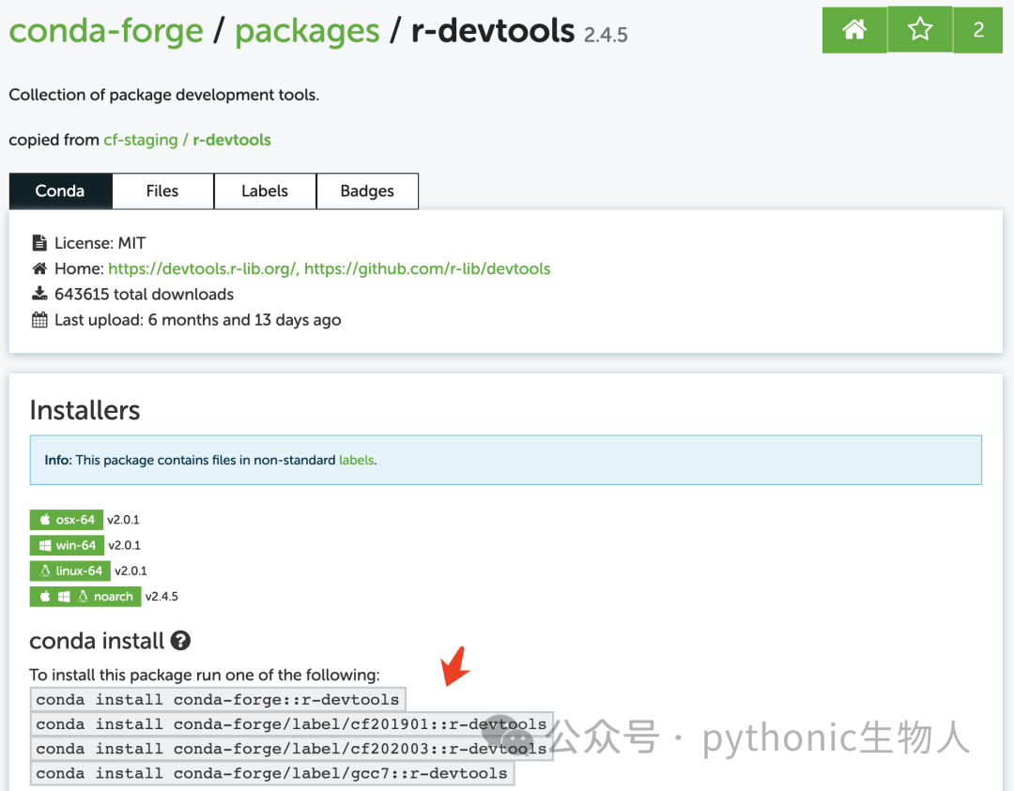Click the Installers heading
The height and width of the screenshot is (791, 1014).
84,410
